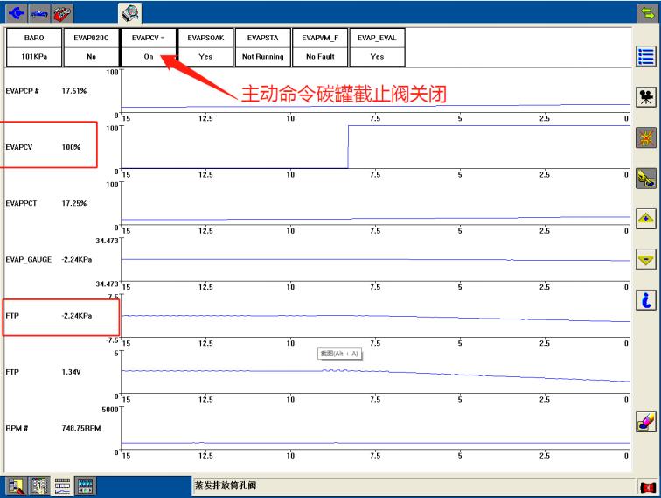The image size is (661, 498).
Task: Click the FTP 1.34V voltage value
Action: [x=71, y=372]
